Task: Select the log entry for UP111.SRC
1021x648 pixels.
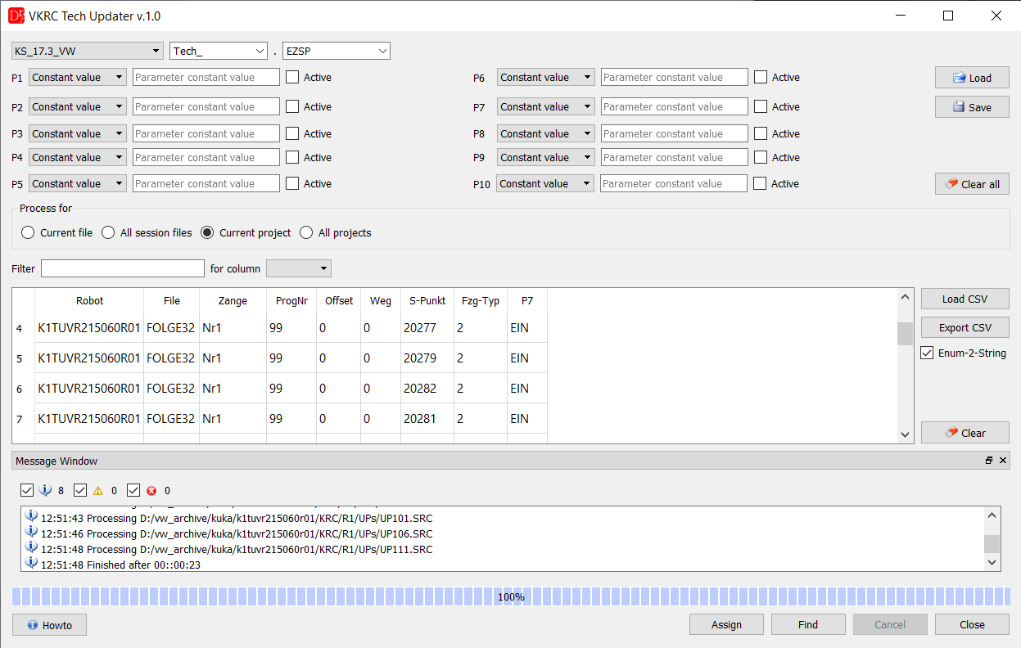Action: coord(237,549)
